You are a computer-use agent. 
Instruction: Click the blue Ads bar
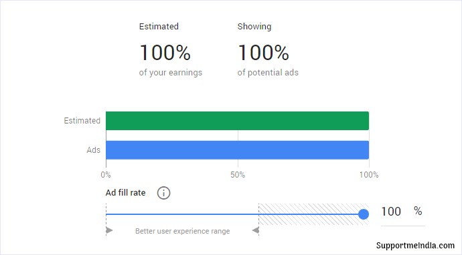coord(237,150)
